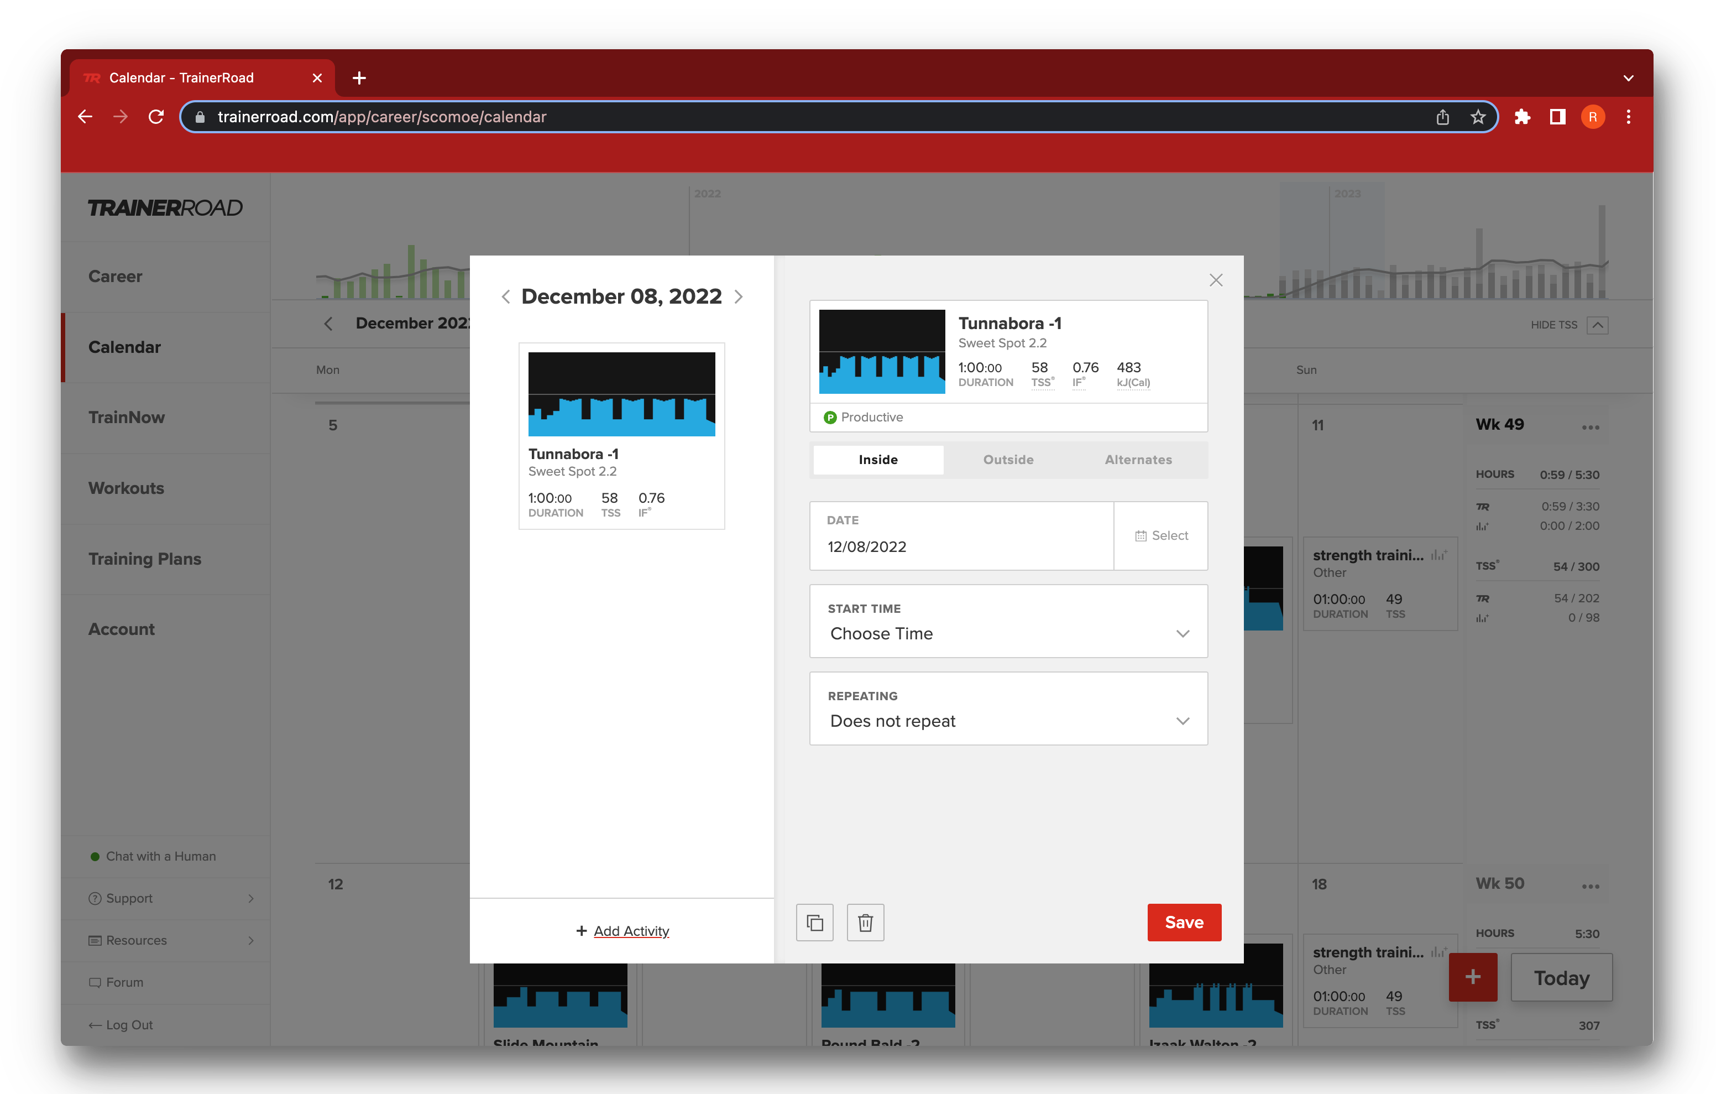The width and height of the screenshot is (1716, 1094).
Task: Open Wk 50 options menu
Action: [x=1591, y=887]
